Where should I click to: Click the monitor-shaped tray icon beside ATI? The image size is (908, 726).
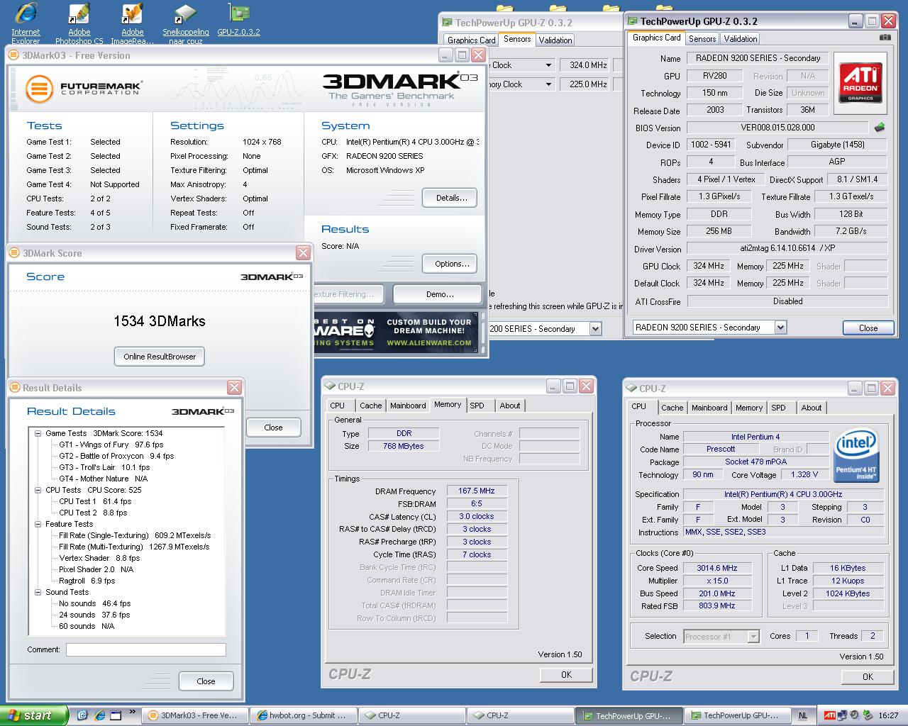(x=842, y=715)
